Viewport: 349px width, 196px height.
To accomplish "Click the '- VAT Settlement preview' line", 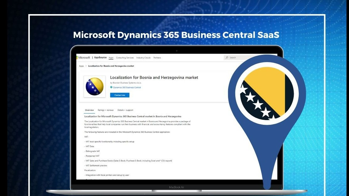I will [96, 166].
